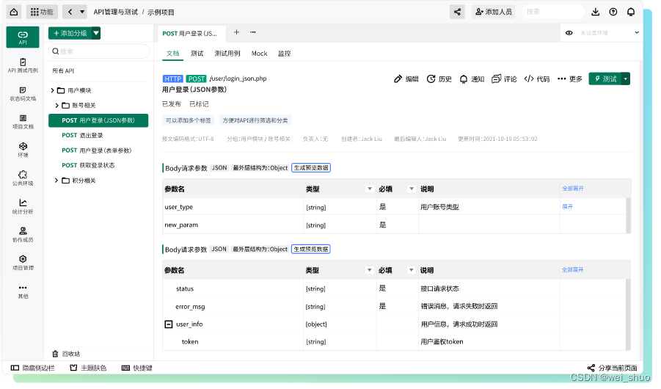661x389 pixels.
Task: Click 全部展开 in first params table
Action: coord(573,189)
